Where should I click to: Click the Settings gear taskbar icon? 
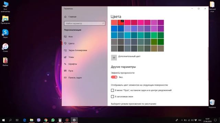click(74, 120)
